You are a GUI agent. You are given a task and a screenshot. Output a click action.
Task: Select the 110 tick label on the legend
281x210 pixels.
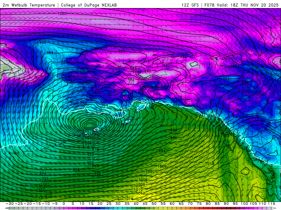(x=262, y=204)
